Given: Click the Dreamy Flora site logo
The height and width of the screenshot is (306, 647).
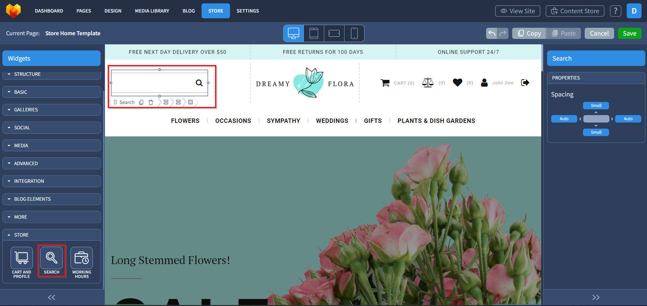Looking at the screenshot, I should pyautogui.click(x=305, y=83).
